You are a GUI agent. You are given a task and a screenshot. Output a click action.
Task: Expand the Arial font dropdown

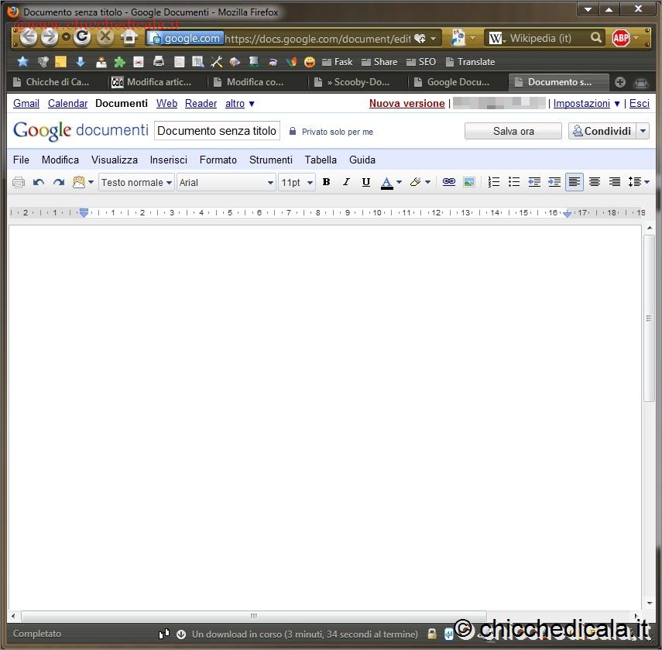[x=226, y=182]
